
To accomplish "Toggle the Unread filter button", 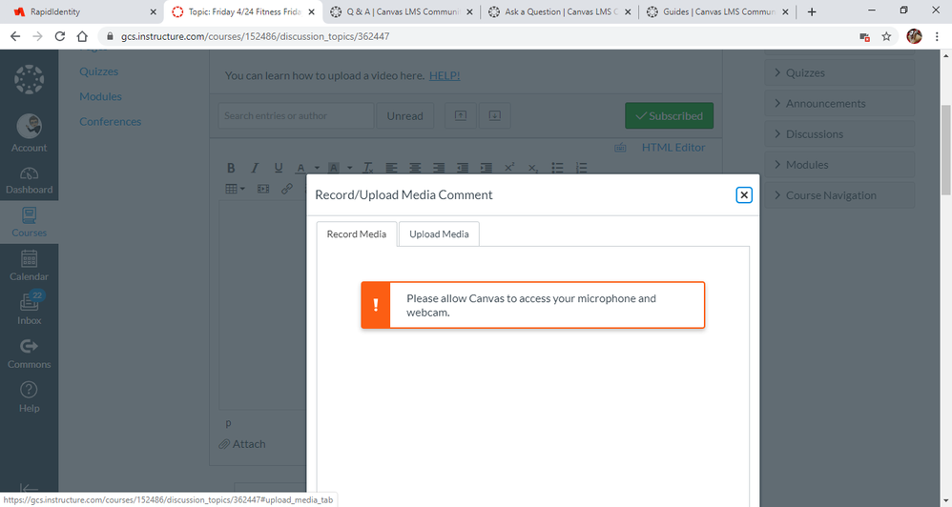I will tap(404, 116).
